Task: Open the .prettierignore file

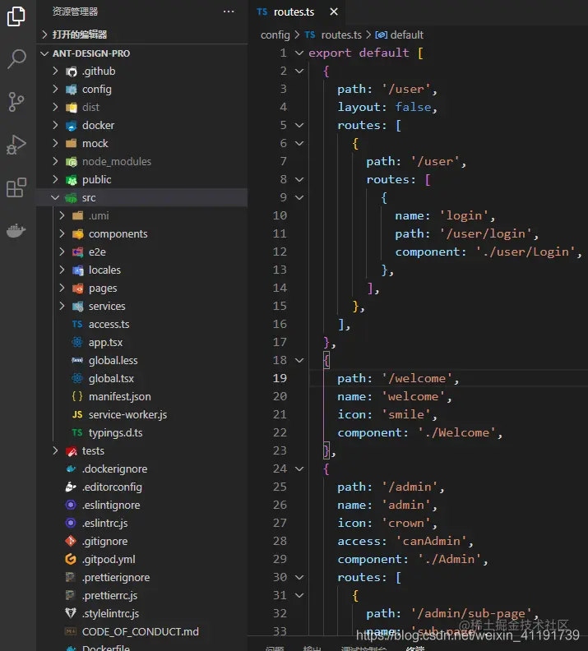Action: (116, 578)
